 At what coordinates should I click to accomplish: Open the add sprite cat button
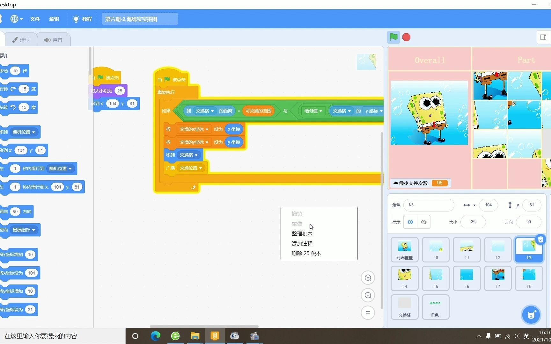pyautogui.click(x=531, y=315)
